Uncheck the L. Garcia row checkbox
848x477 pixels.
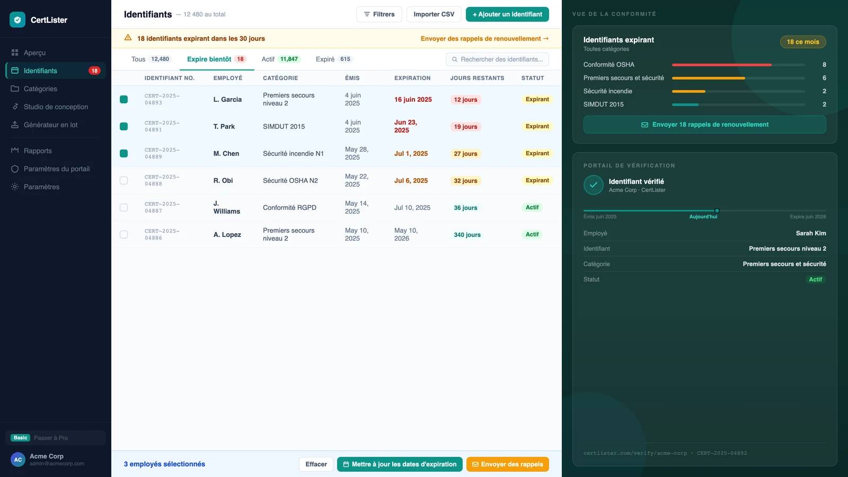[123, 99]
